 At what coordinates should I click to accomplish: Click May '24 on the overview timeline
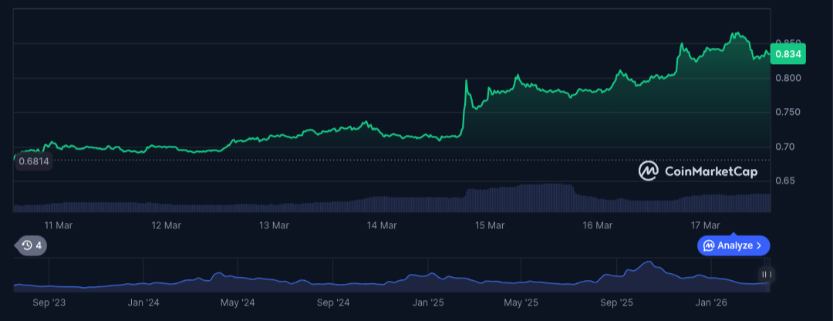point(238,303)
